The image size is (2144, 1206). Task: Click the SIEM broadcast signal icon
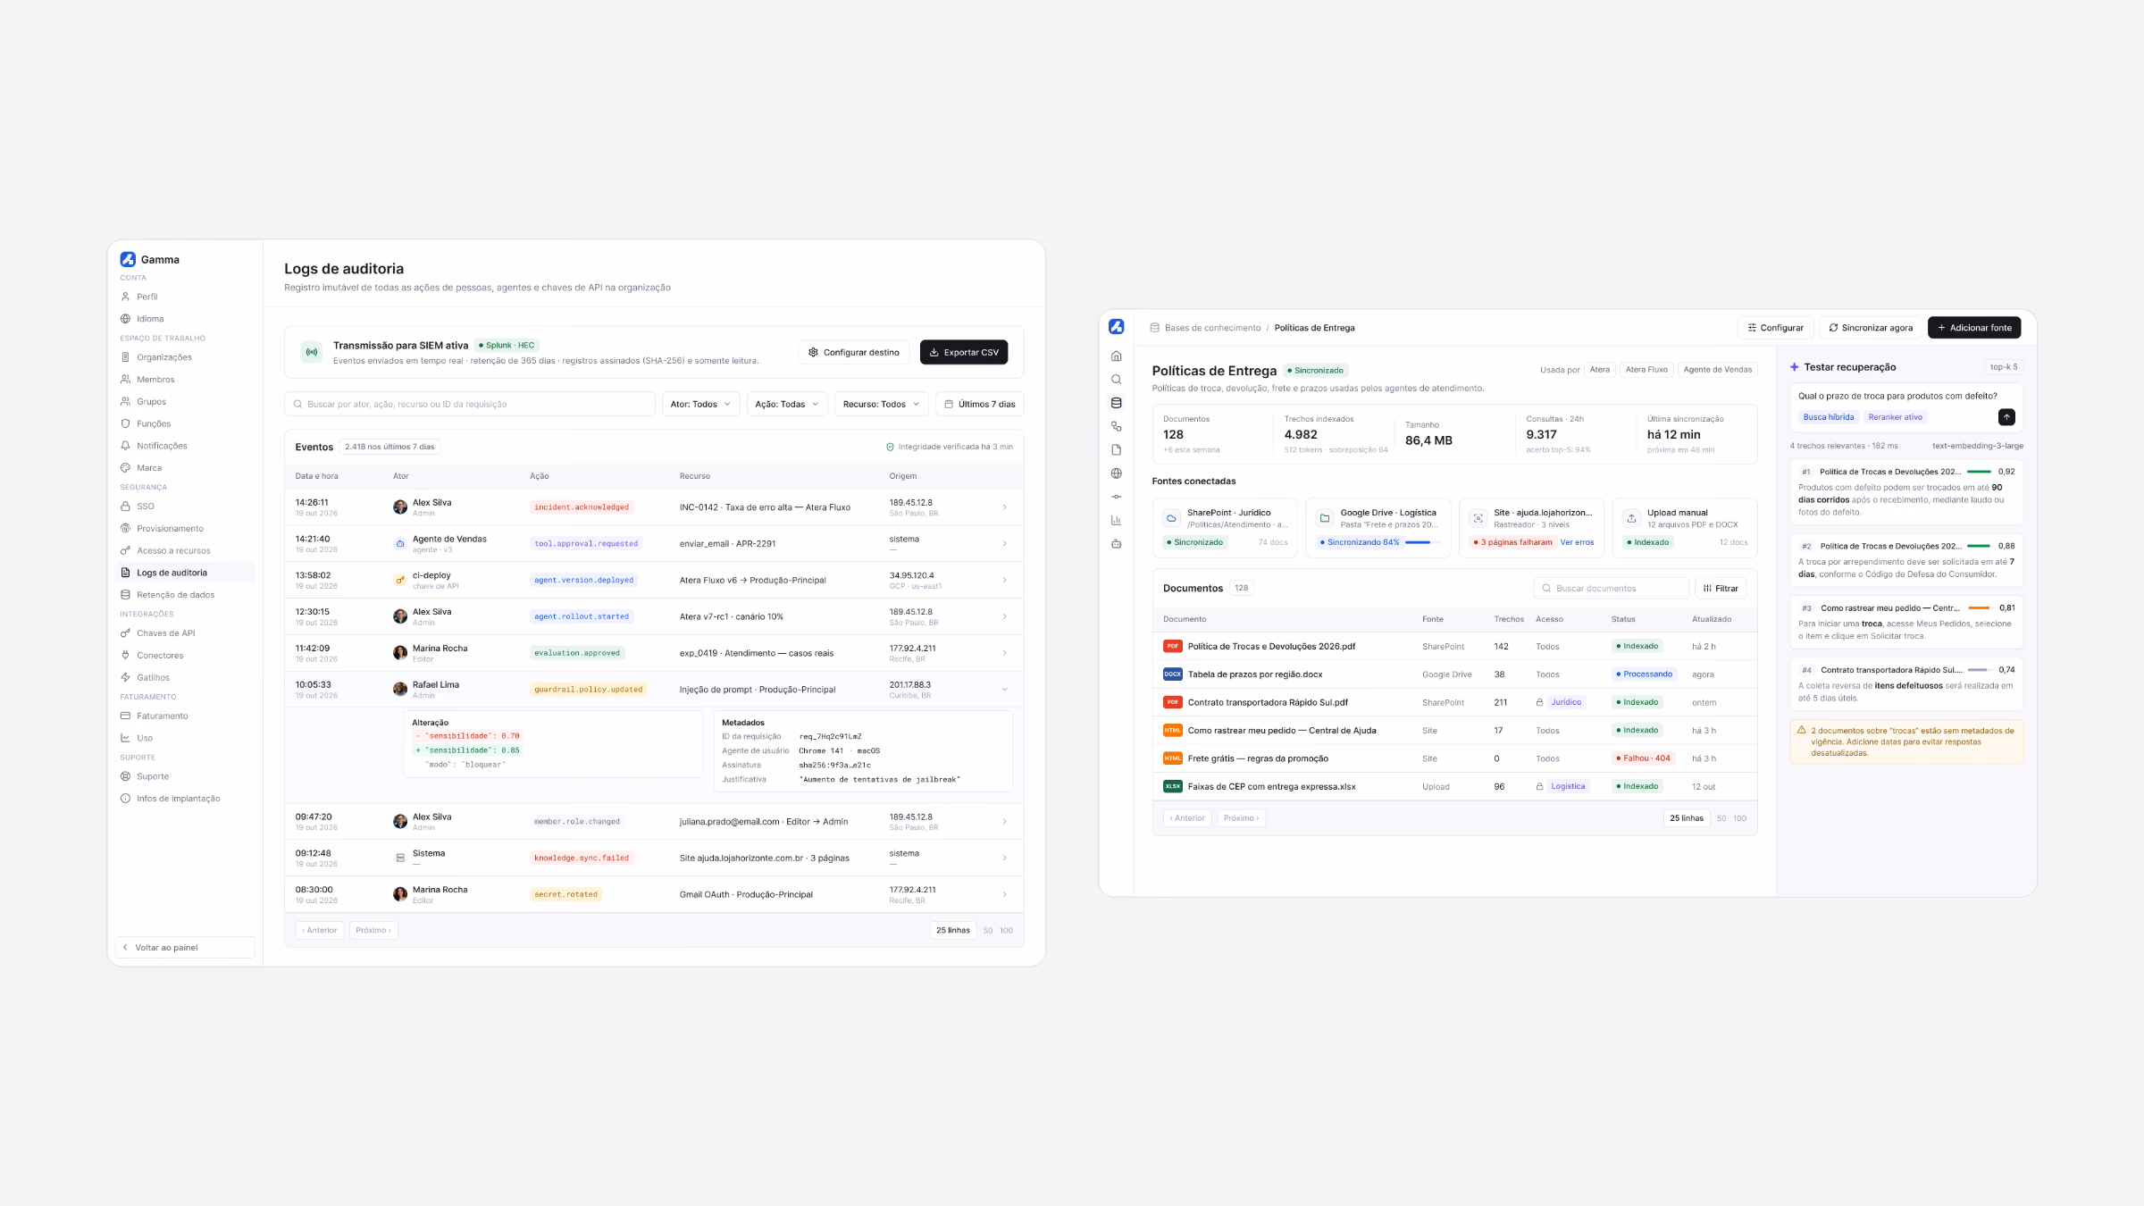[x=312, y=352]
